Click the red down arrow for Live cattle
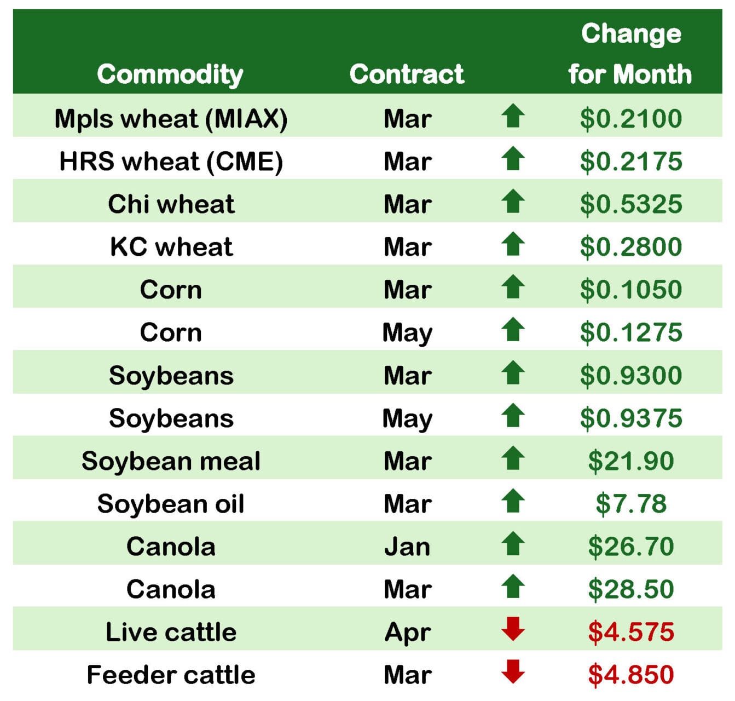This screenshot has width=735, height=701. coord(513,629)
